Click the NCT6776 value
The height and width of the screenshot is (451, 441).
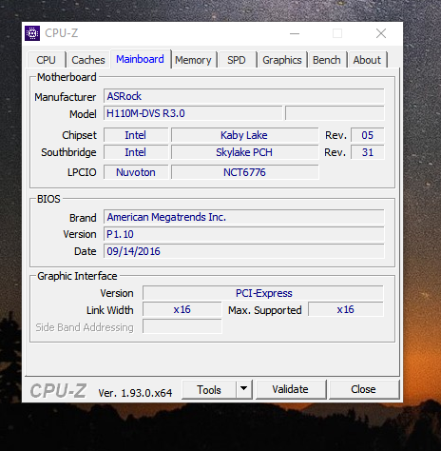pyautogui.click(x=244, y=172)
